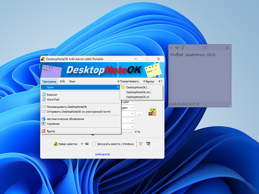
Task: Choose Выход in the Программа menu
Action: pos(80,131)
